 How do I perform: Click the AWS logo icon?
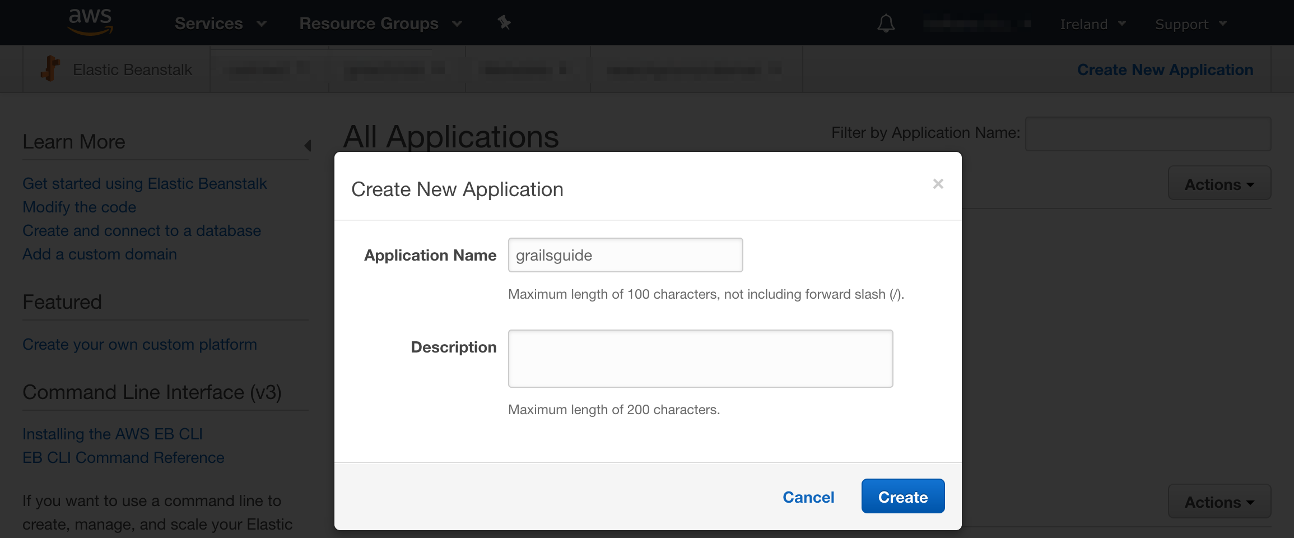tap(90, 22)
